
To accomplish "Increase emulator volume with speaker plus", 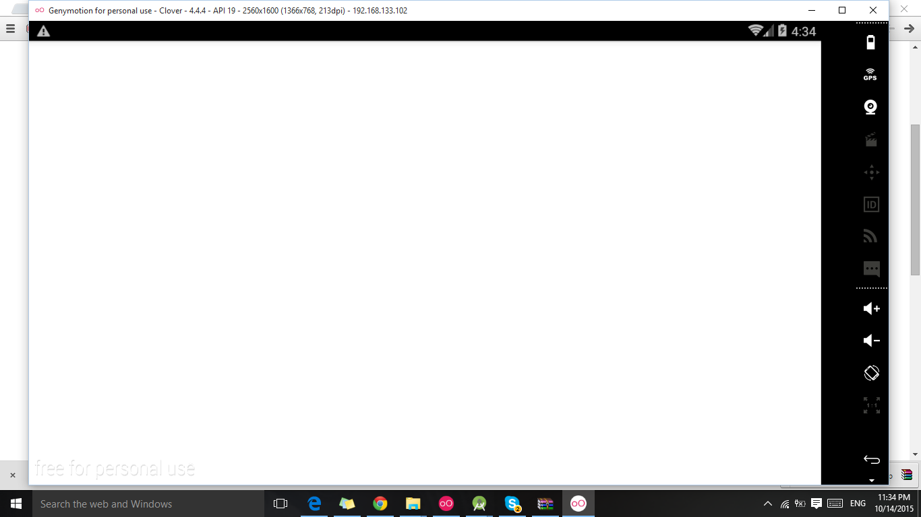I will click(871, 308).
